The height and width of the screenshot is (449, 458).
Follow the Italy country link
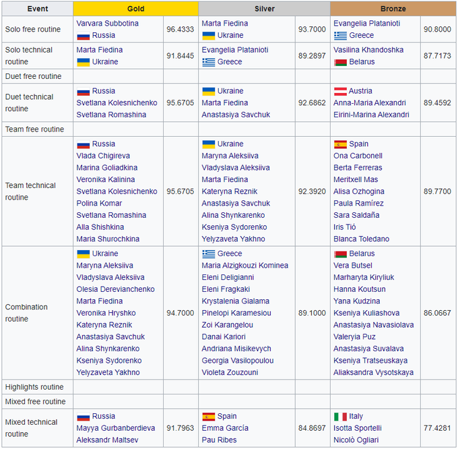tap(356, 417)
